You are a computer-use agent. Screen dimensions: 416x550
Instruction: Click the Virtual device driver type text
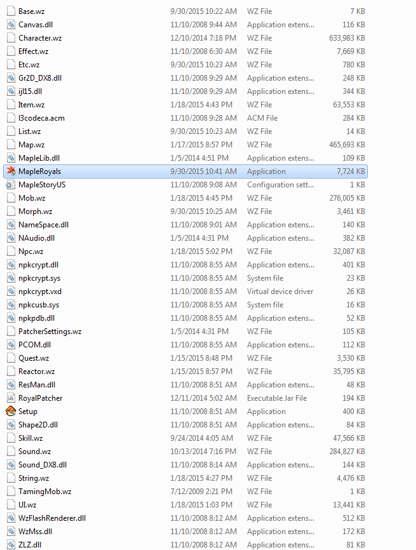(x=280, y=291)
